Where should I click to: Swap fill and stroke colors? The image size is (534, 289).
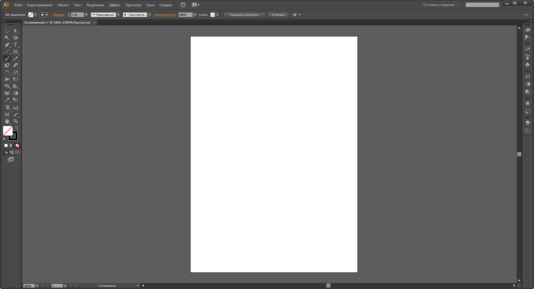point(17,128)
